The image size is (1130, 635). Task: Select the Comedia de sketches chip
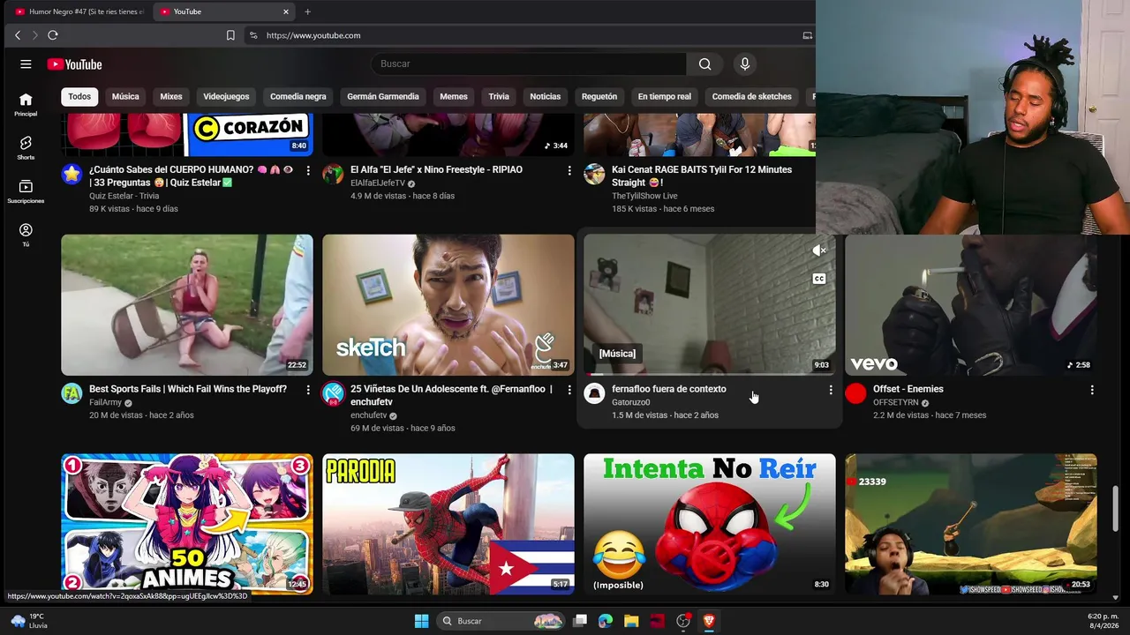pyautogui.click(x=752, y=96)
